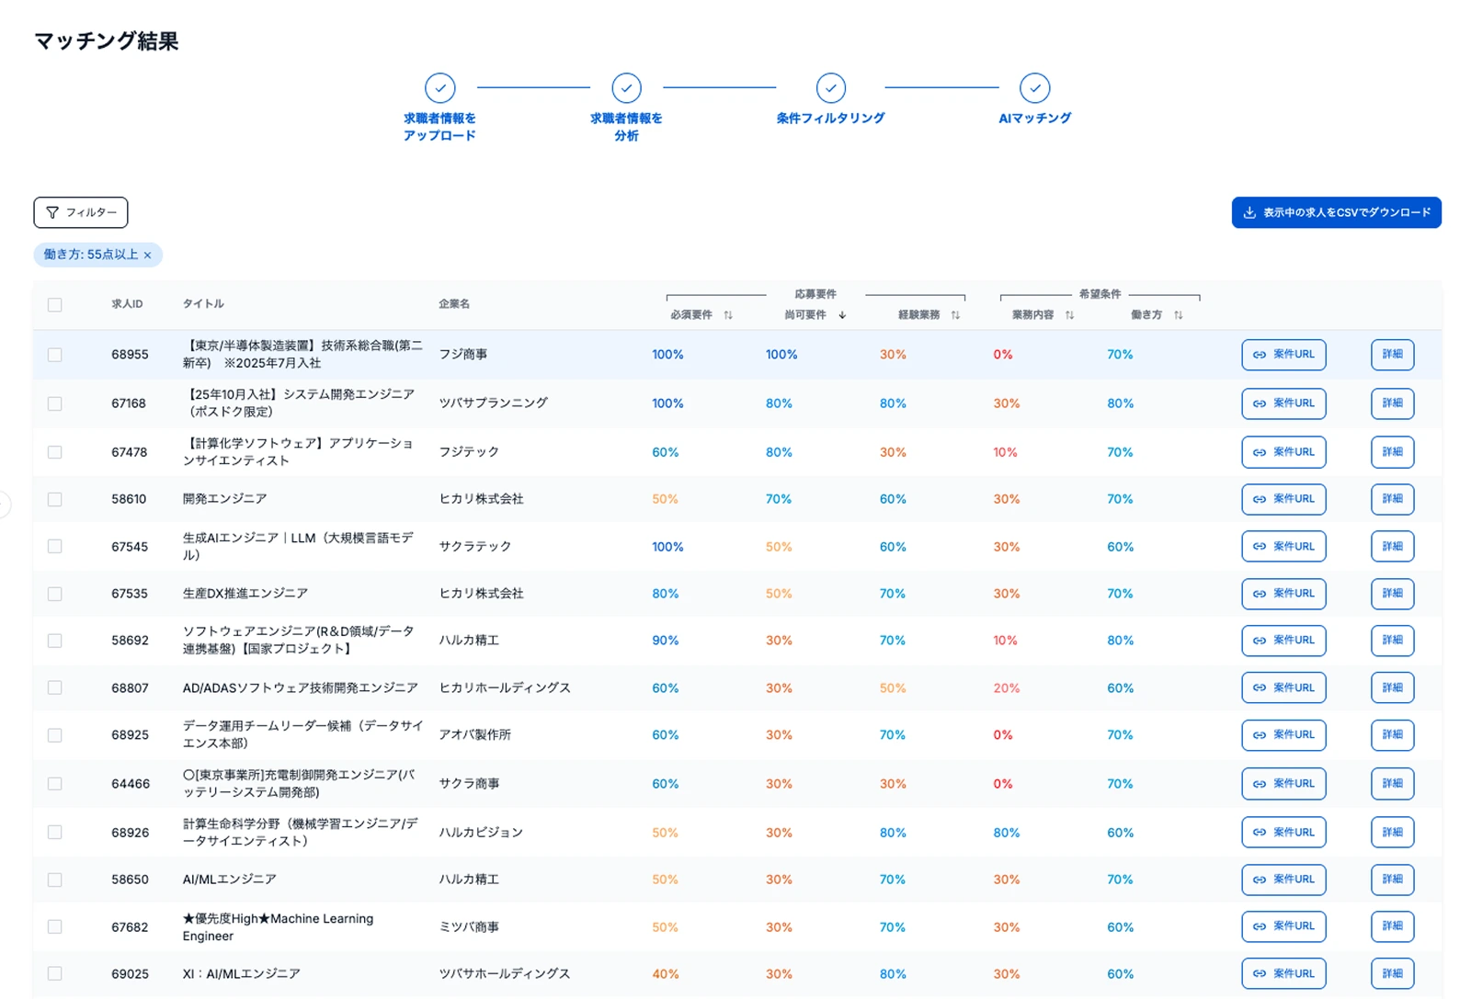Click the 求人ID column header
Image resolution: width=1471 pixels, height=999 pixels.
127,304
